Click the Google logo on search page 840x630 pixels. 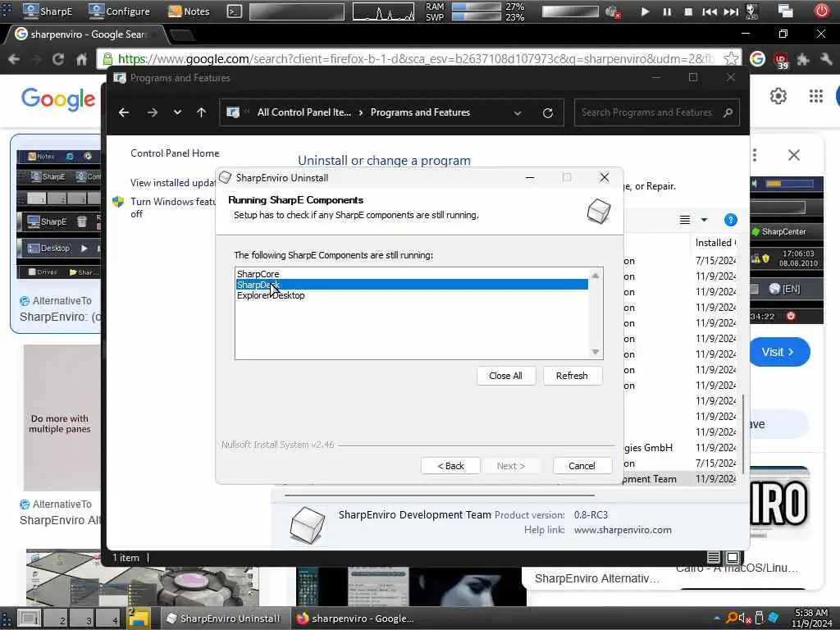click(58, 98)
